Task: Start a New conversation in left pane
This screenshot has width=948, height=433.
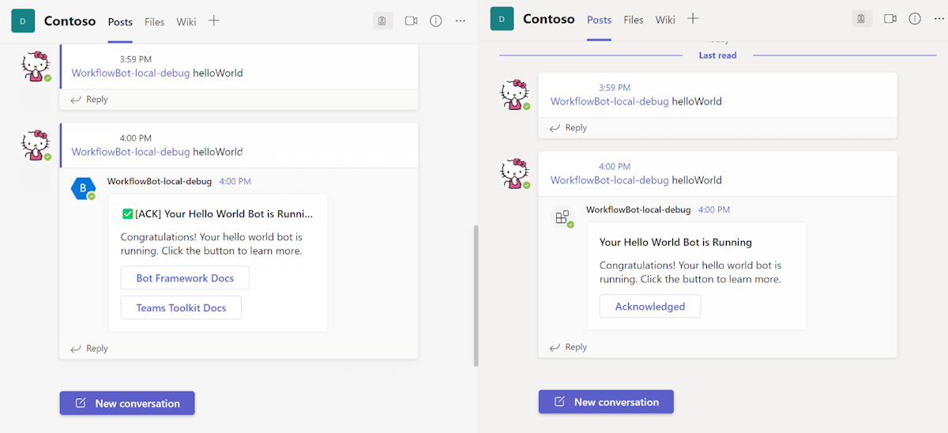Action: point(127,403)
